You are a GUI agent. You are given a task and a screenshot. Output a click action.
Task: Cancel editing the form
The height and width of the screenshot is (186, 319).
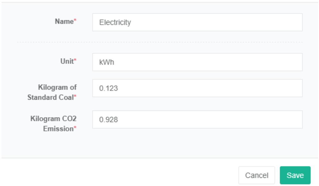tap(256, 175)
